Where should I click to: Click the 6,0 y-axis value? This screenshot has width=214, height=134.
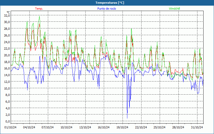coord(7,101)
